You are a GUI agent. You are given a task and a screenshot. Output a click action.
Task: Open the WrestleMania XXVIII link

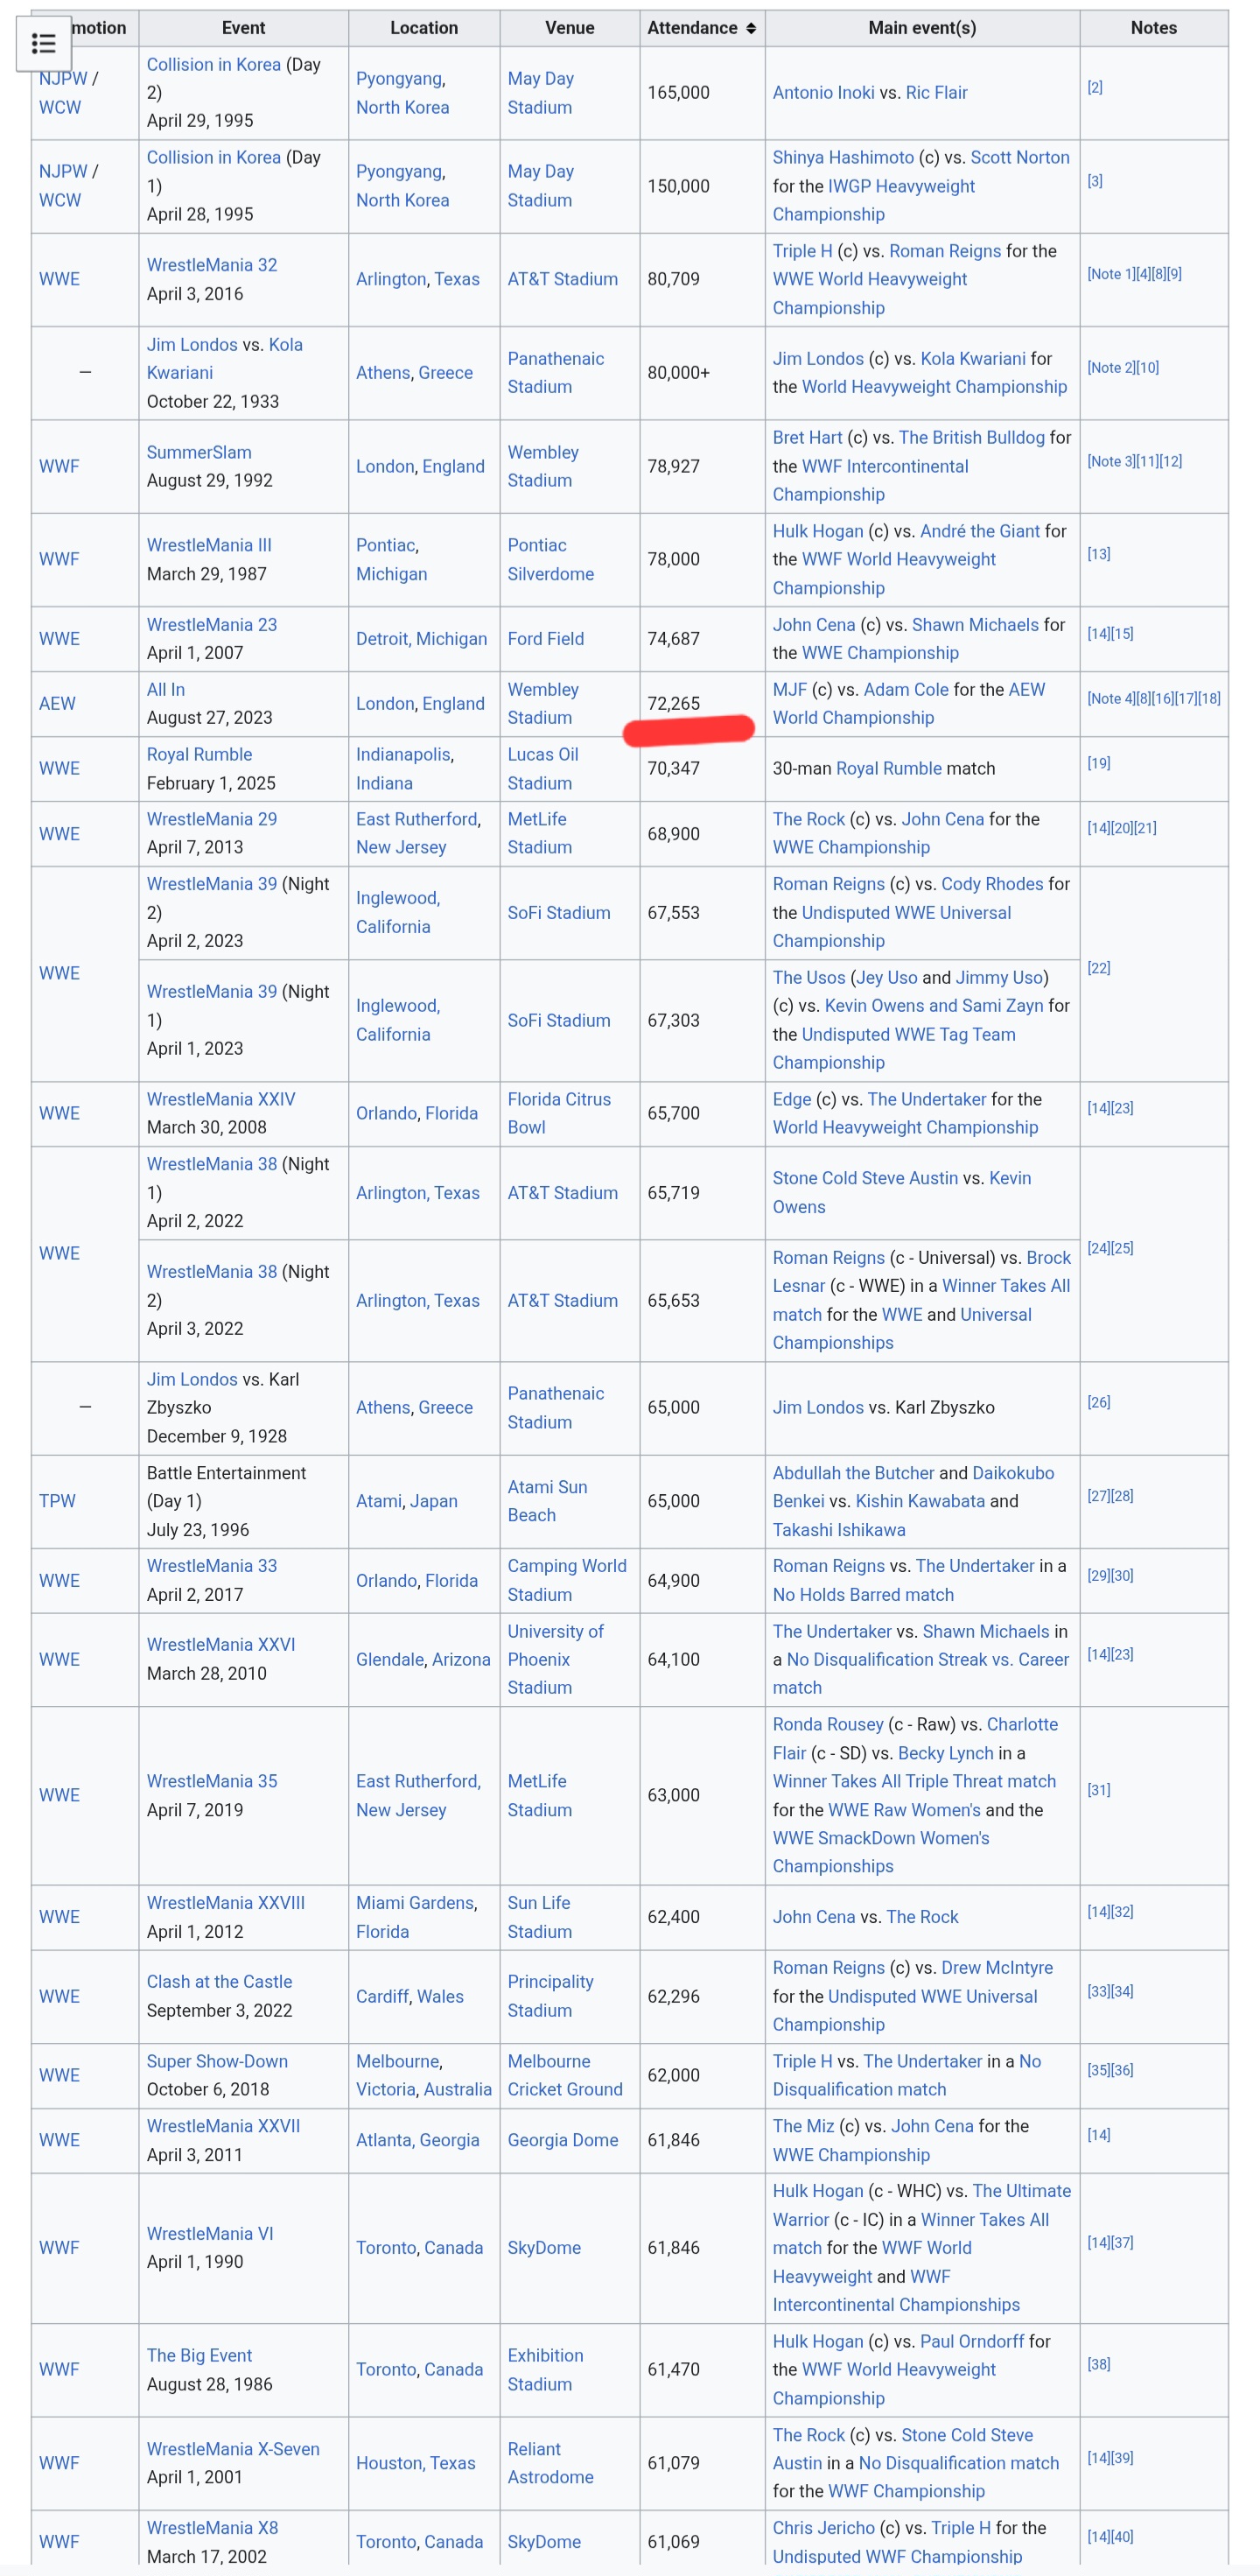click(226, 1903)
